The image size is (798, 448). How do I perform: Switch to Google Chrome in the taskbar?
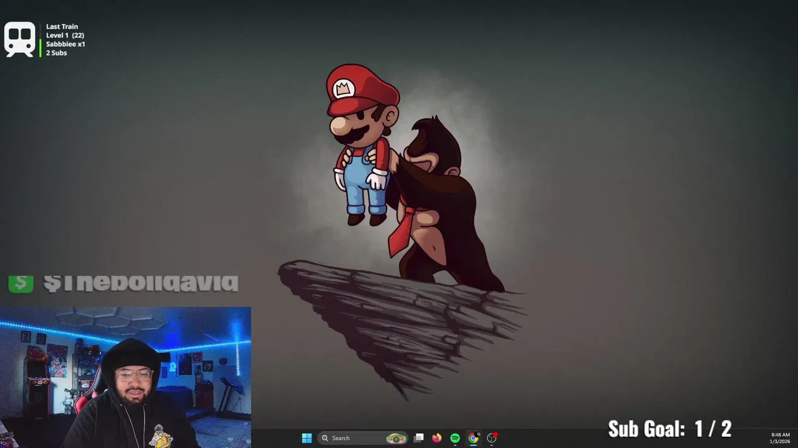point(473,438)
